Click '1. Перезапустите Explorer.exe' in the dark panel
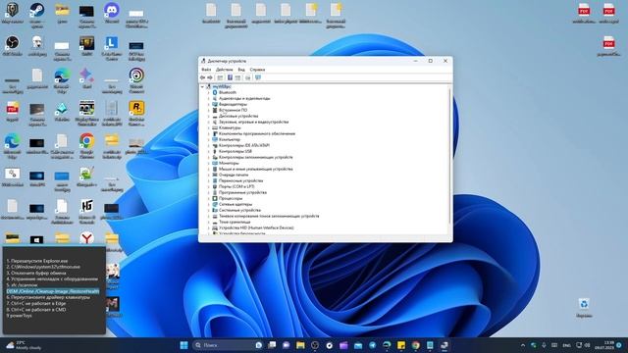The image size is (628, 353). pos(37,261)
